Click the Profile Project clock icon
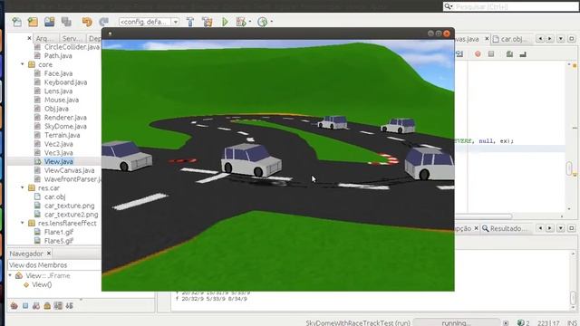 tap(262, 22)
